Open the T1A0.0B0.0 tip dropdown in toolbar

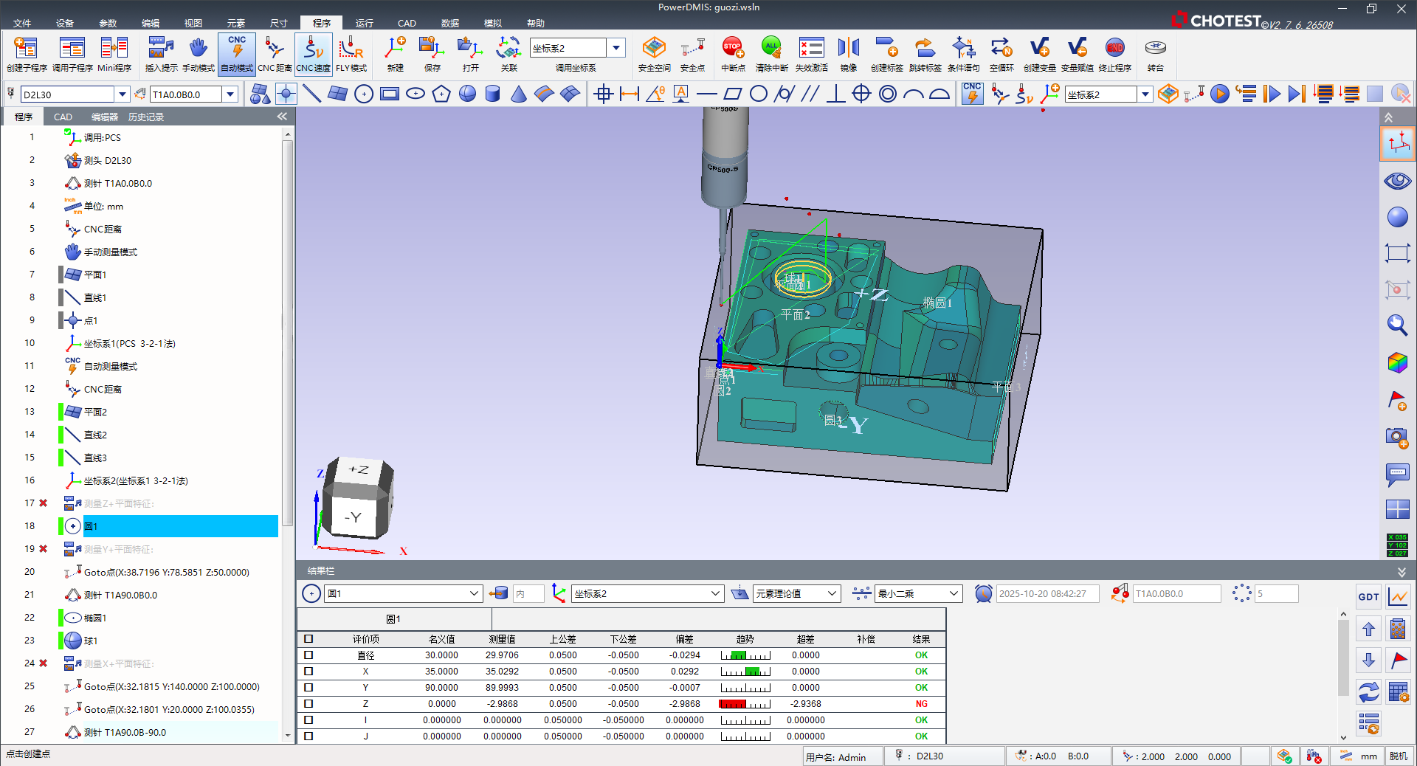pyautogui.click(x=230, y=94)
